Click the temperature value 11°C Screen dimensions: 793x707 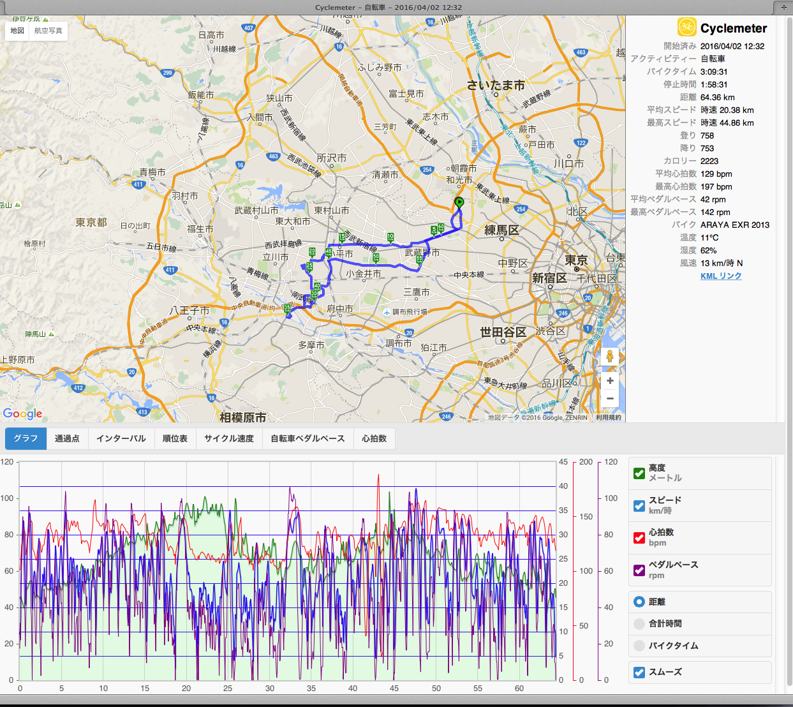coord(709,237)
